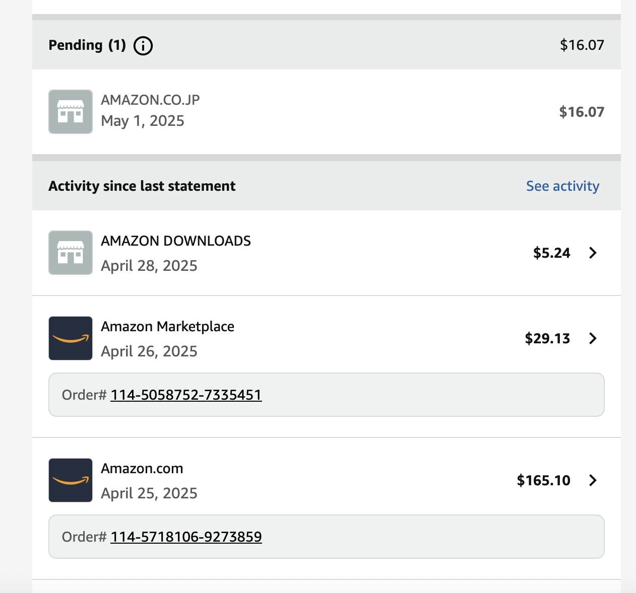Image resolution: width=636 pixels, height=593 pixels.
Task: Open order 114-5718106-9273859 link
Action: pyautogui.click(x=186, y=537)
